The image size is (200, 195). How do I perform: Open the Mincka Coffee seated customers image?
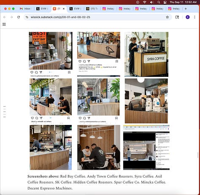tap(99, 147)
